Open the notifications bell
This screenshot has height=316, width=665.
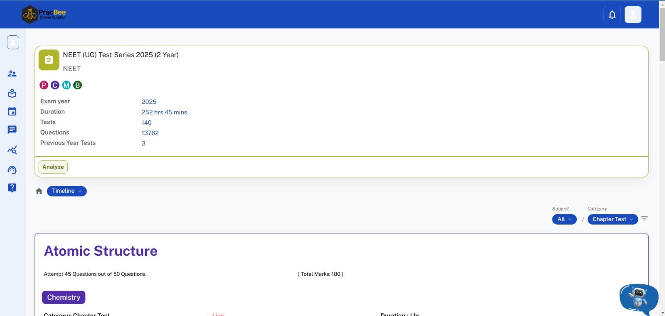(x=612, y=15)
